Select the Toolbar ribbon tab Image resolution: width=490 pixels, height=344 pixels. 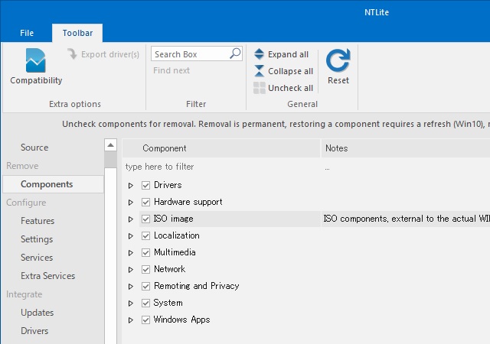[x=77, y=33]
